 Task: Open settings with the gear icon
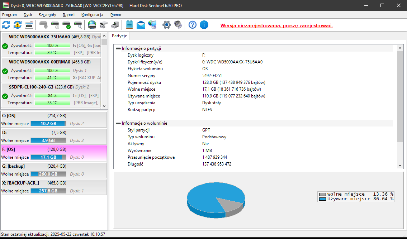coord(166,25)
